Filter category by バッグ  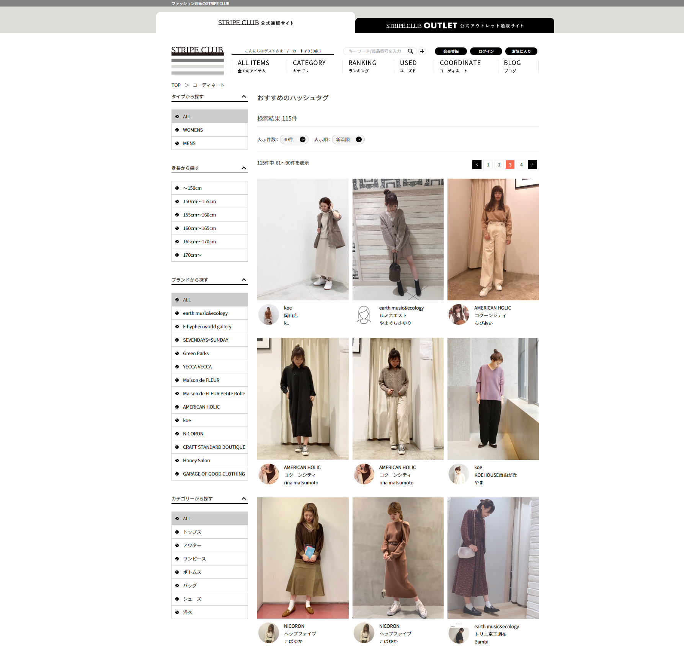click(x=210, y=585)
